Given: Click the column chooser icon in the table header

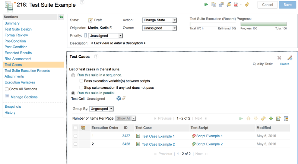Looking at the screenshot, I should click(x=83, y=128).
